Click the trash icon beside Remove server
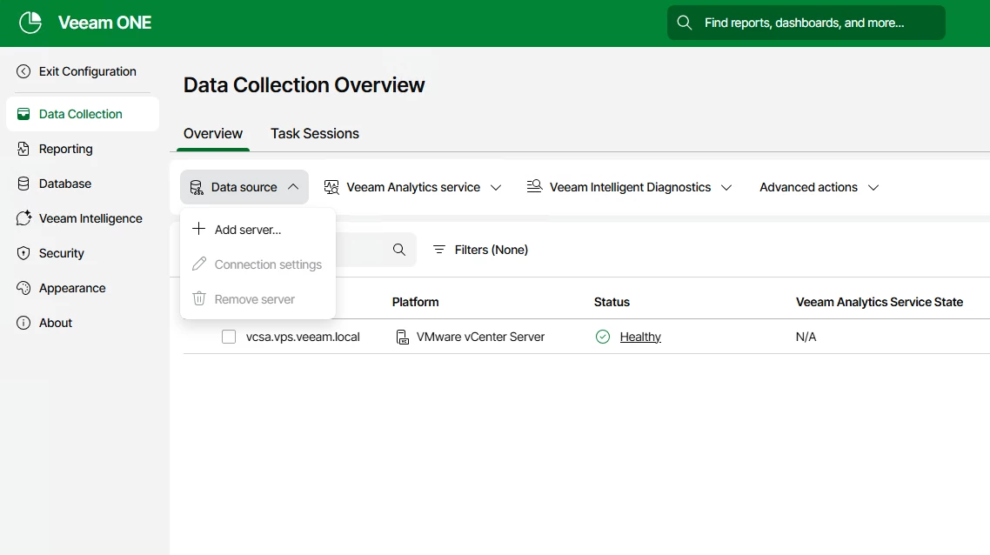Image resolution: width=990 pixels, height=555 pixels. click(x=199, y=298)
